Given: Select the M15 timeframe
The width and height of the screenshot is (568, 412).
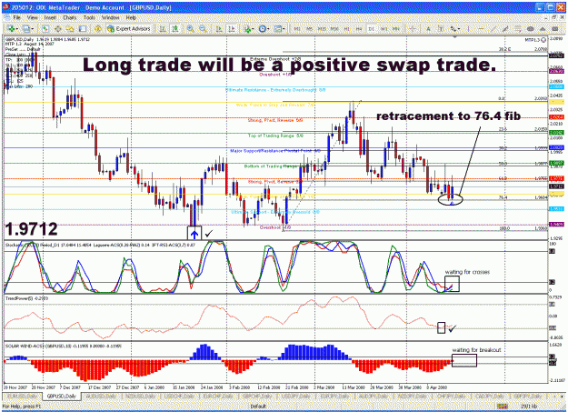Looking at the screenshot, I should point(322,29).
